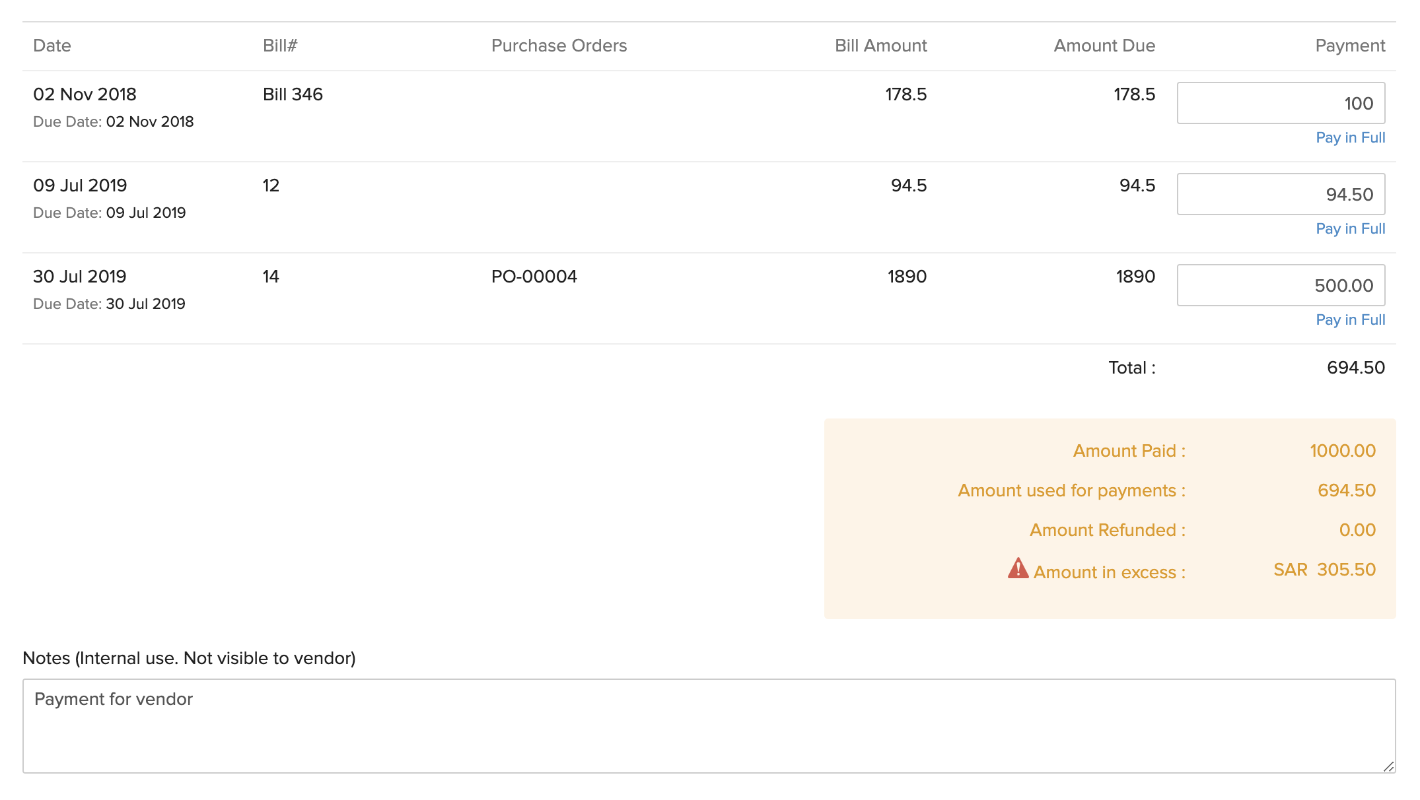The height and width of the screenshot is (800, 1420).
Task: Click the Bill Amount column header
Action: [881, 46]
